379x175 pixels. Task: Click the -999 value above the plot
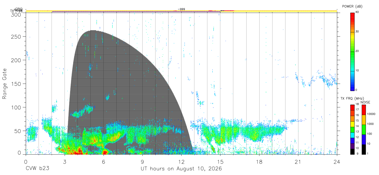click(181, 9)
